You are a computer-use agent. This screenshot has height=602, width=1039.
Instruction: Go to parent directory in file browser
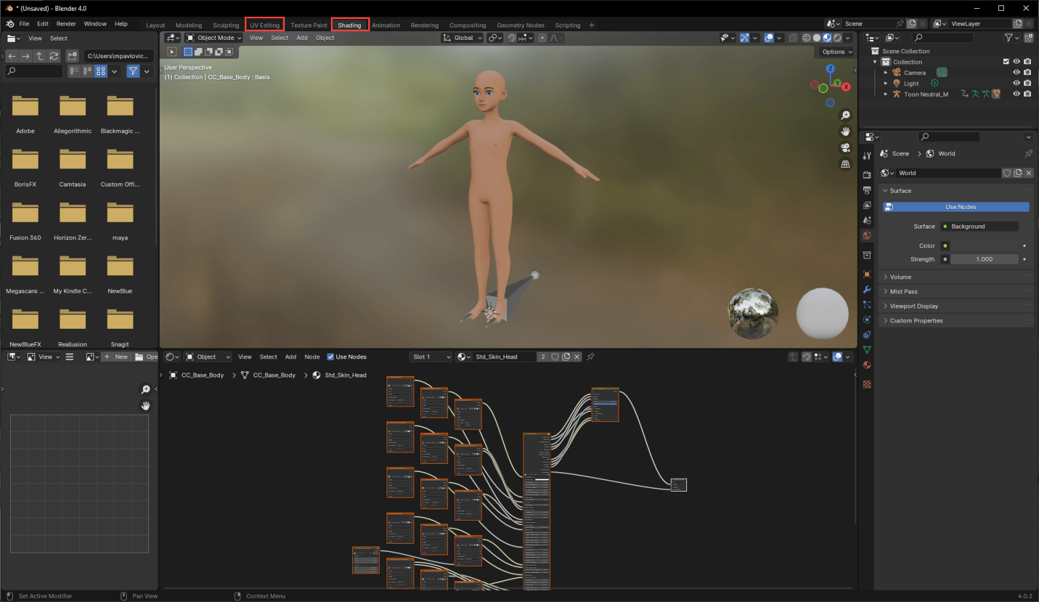click(x=39, y=56)
